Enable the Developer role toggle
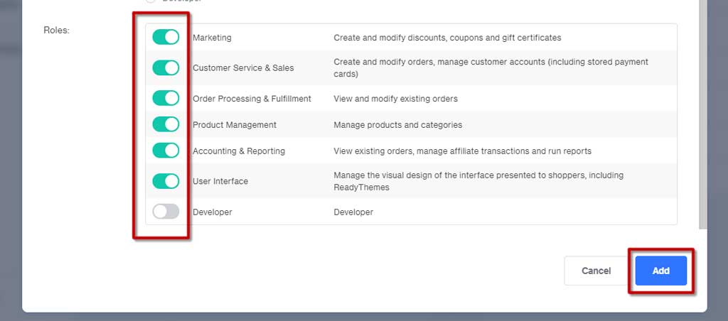 click(166, 212)
